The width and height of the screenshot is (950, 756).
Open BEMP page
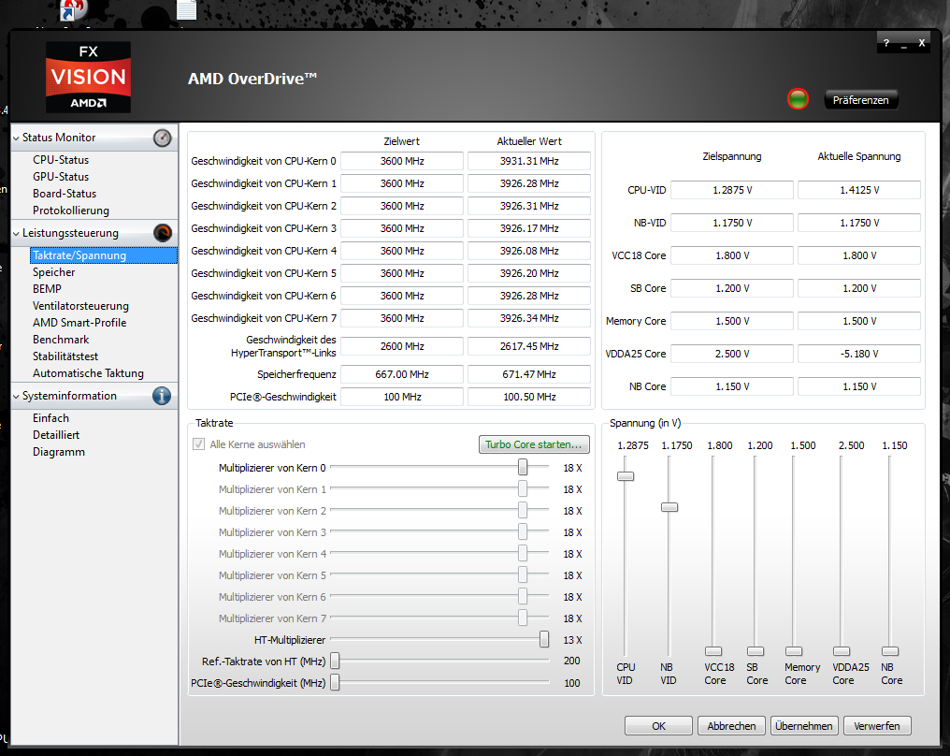(48, 289)
